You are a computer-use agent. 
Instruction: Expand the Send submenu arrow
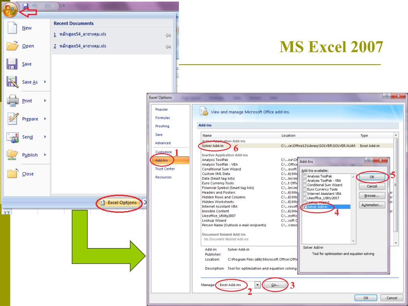pos(45,137)
